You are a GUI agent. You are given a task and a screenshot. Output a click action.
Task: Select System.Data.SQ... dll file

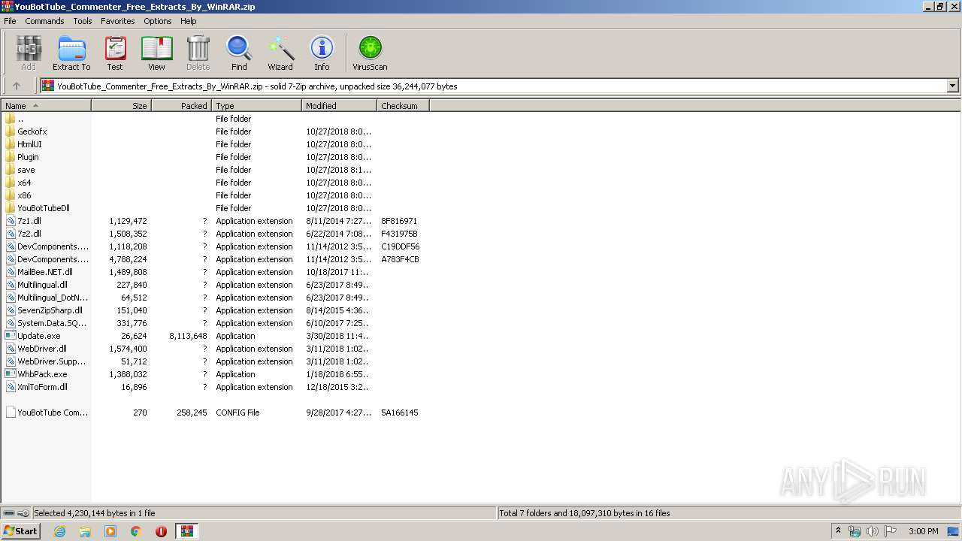[x=47, y=323]
